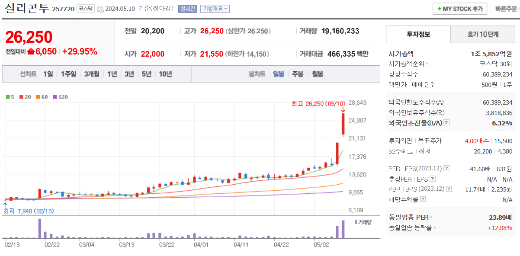This screenshot has width=520, height=256.
Task: Click the 동일업종 PER value 23.89배
Action: [501, 218]
